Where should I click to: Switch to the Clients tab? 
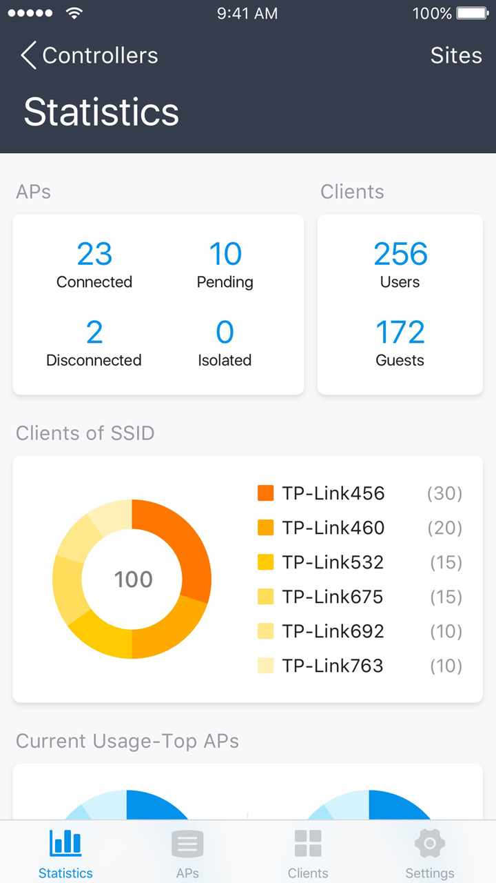pyautogui.click(x=308, y=854)
